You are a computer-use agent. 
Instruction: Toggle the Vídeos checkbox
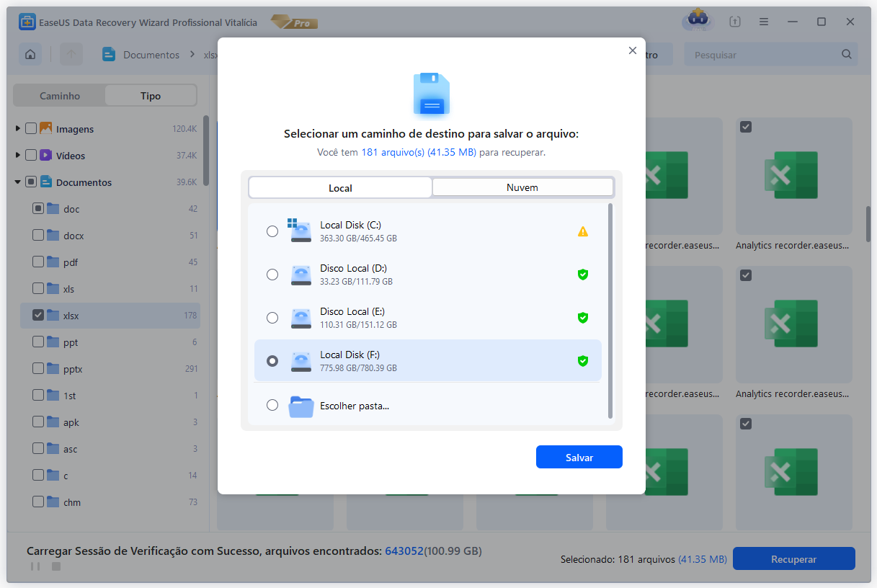(31, 156)
